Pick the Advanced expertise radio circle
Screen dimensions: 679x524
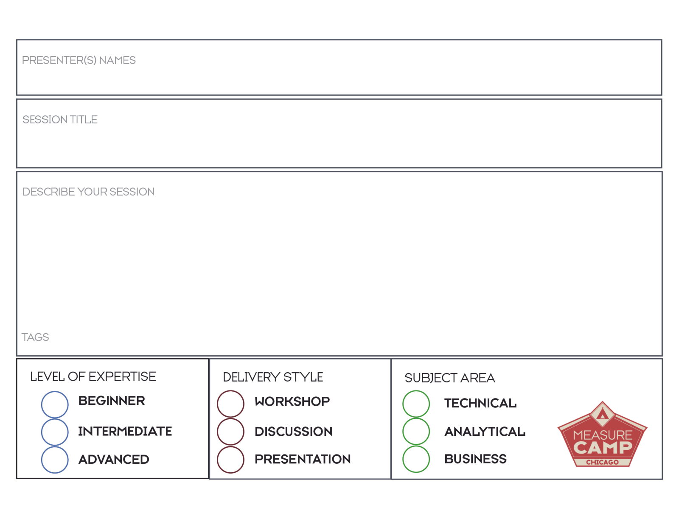point(55,460)
